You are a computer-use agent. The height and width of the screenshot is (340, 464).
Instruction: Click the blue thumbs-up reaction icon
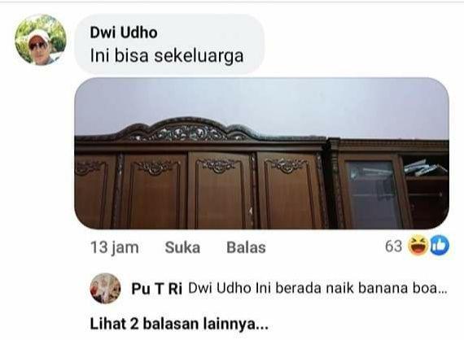click(x=440, y=246)
